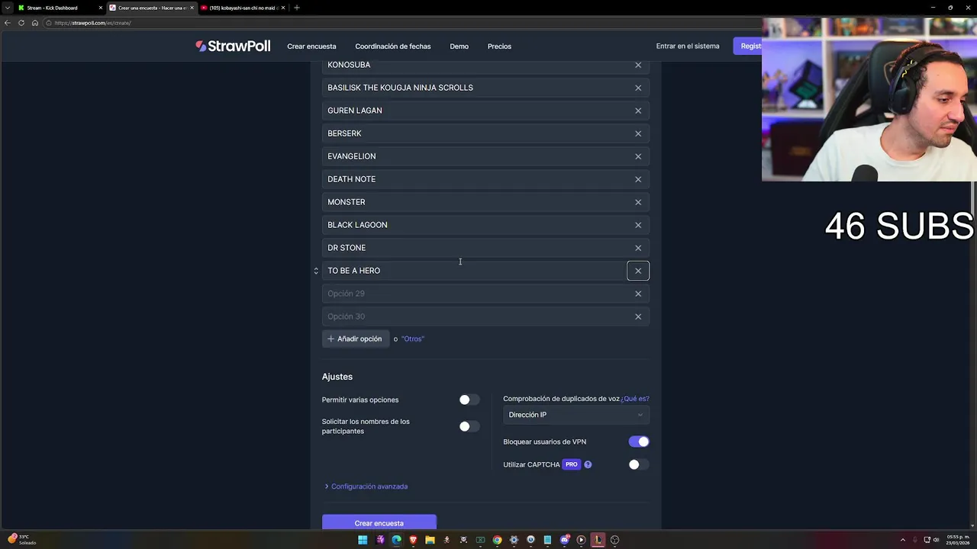Open the taskbar weather widget

pyautogui.click(x=21, y=539)
